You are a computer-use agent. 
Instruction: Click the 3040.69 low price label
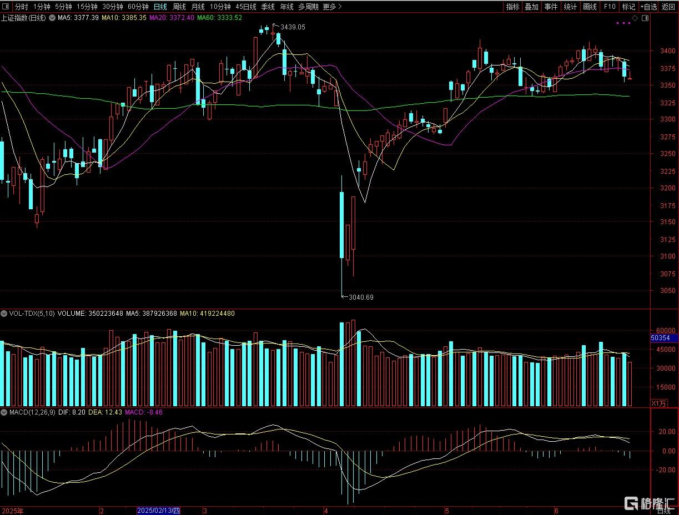click(361, 297)
